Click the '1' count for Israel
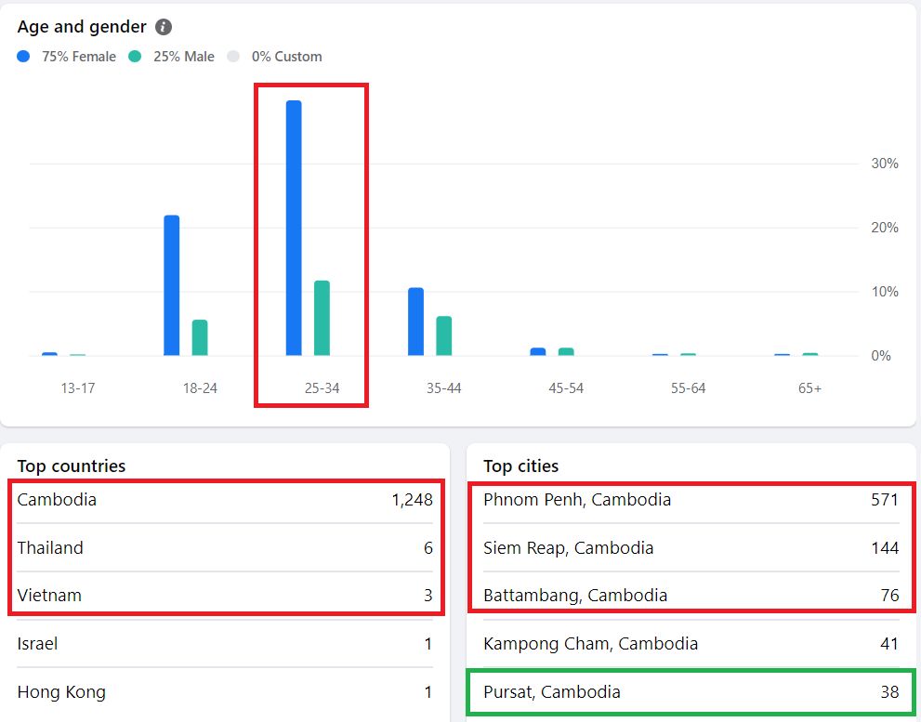This screenshot has width=921, height=722. coord(428,644)
